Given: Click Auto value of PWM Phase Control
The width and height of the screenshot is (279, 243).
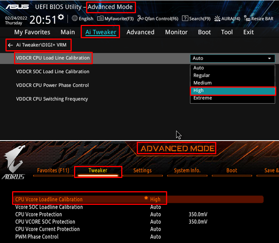Looking at the screenshot, I should tap(155, 237).
